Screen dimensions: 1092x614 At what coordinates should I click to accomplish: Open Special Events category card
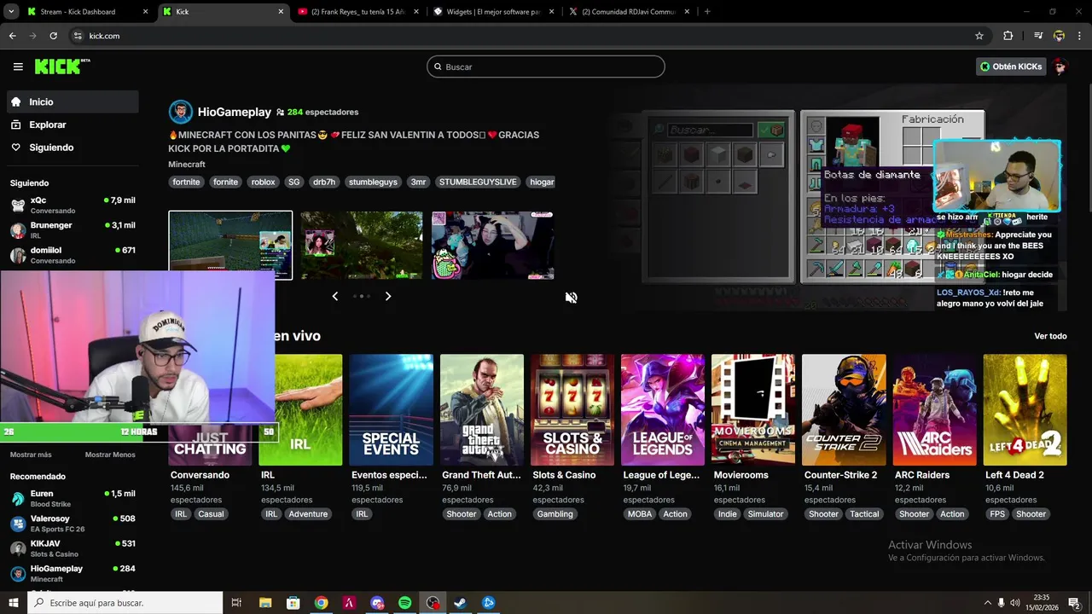391,410
